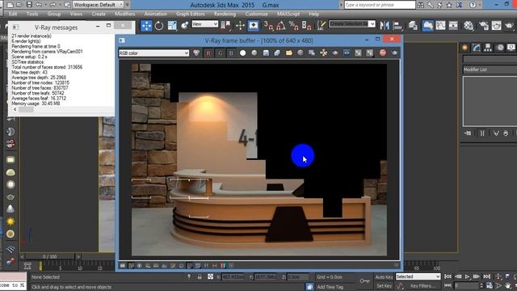517x291 pixels.
Task: Clear image in V-Ray frame buffer
Action: (301, 53)
